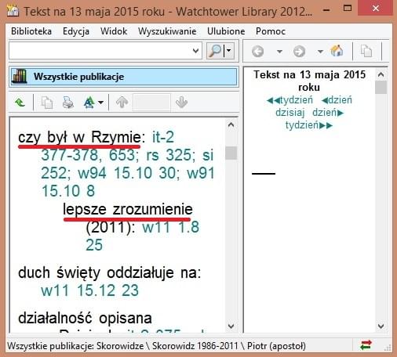Go to previous day with ◀dzień link
Viewport: 397px width, 357px height.
point(337,100)
